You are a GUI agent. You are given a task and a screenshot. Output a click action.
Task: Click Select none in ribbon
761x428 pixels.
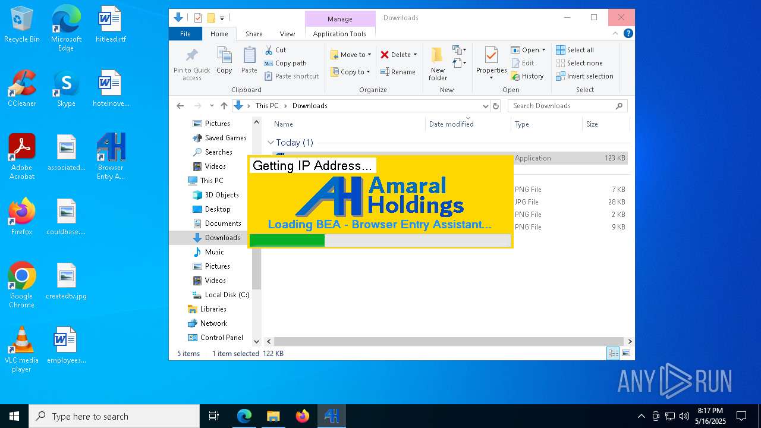[579, 63]
